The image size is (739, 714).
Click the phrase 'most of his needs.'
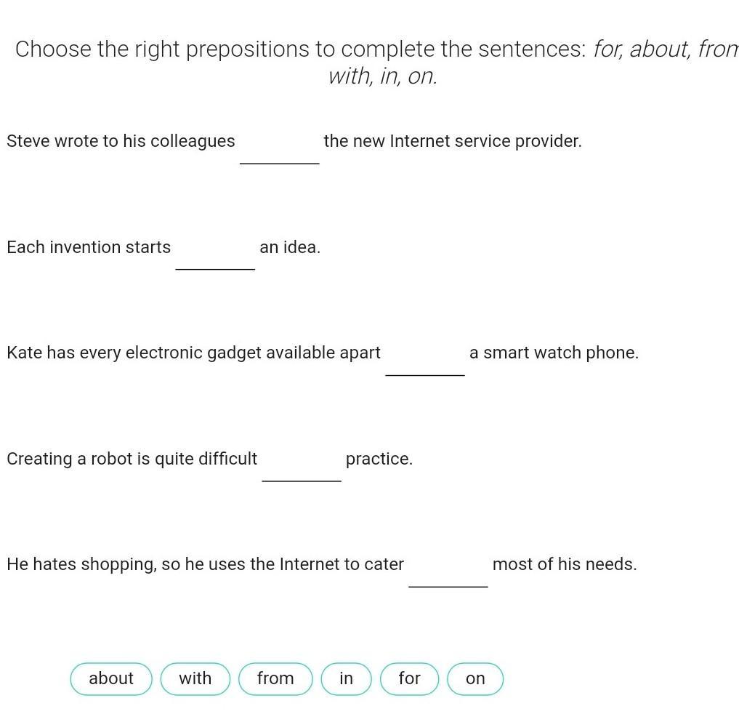pyautogui.click(x=565, y=564)
